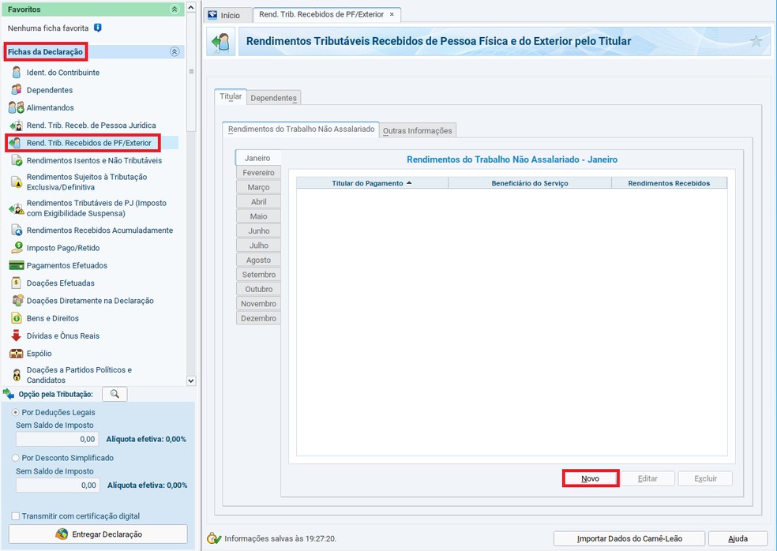Select Por Desconto Simplificado radio option
This screenshot has height=551, width=777.
pos(16,458)
